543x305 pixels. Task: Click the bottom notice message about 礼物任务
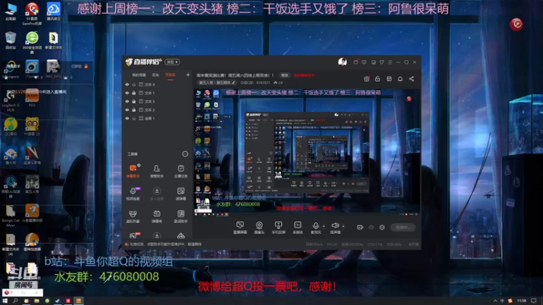165,244
